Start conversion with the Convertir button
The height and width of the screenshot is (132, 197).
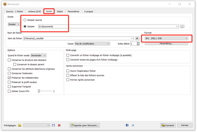coord(168,125)
